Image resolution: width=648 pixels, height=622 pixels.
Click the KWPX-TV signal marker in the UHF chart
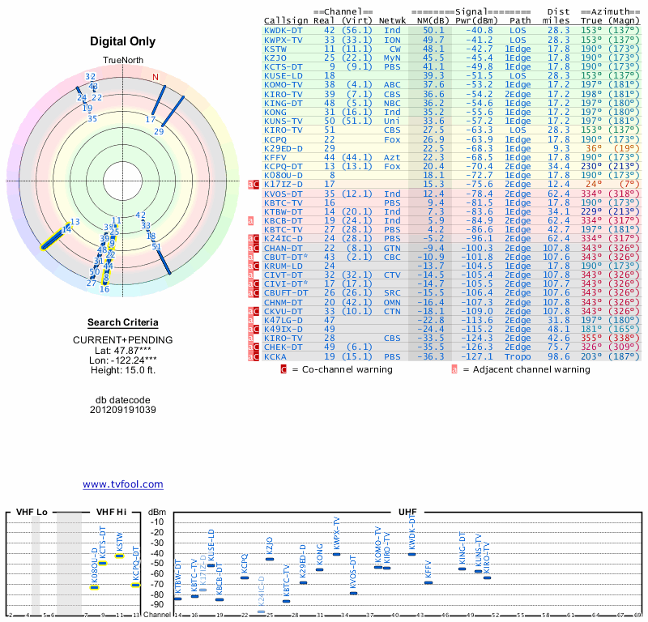click(336, 554)
